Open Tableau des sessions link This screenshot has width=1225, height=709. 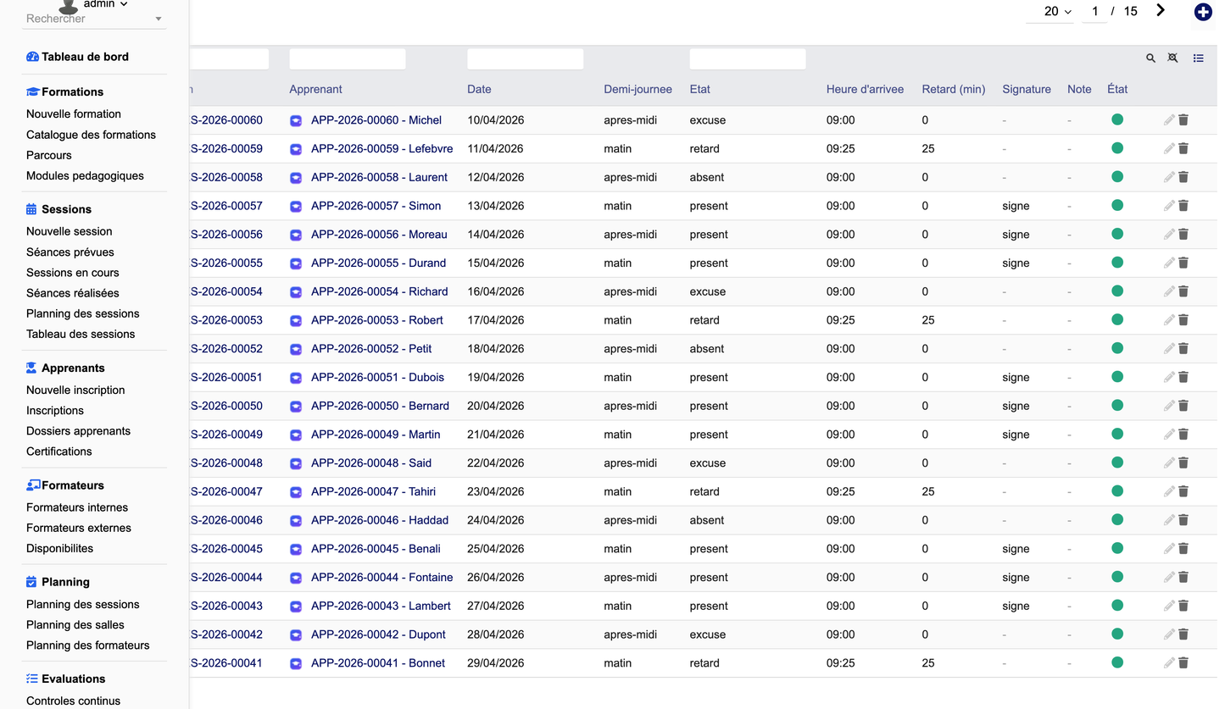[x=81, y=334]
